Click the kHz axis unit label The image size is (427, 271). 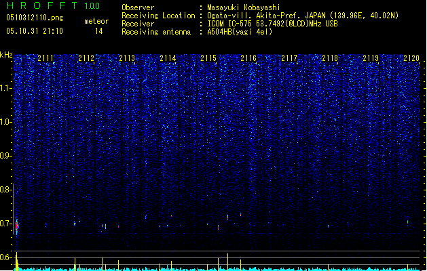6,55
